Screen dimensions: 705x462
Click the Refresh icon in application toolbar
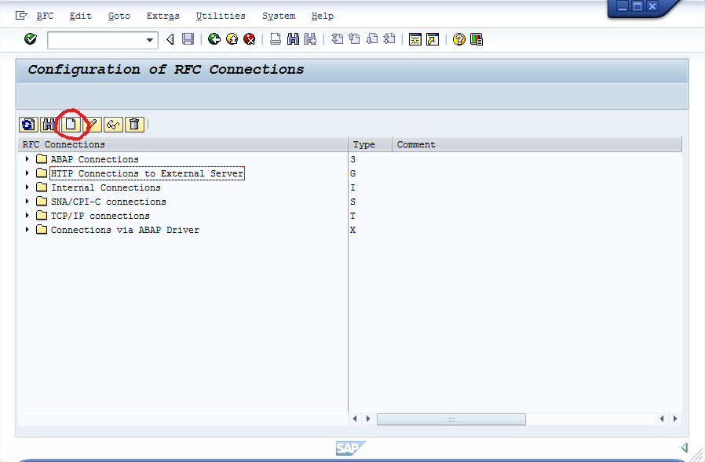tap(29, 124)
